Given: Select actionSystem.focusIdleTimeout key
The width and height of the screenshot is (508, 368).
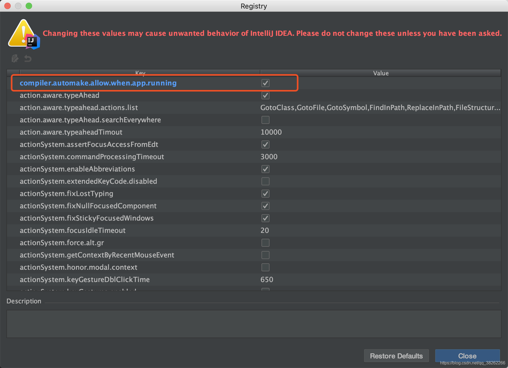Looking at the screenshot, I should 73,230.
